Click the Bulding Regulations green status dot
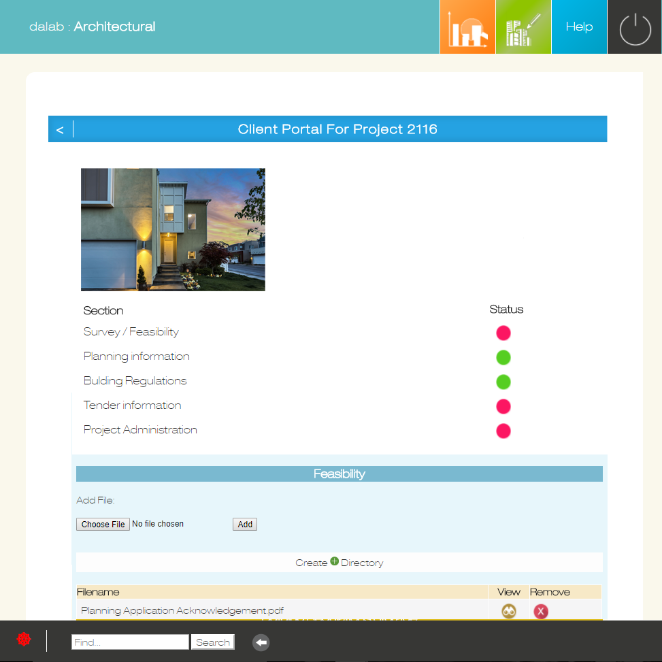The image size is (662, 662). click(x=503, y=382)
